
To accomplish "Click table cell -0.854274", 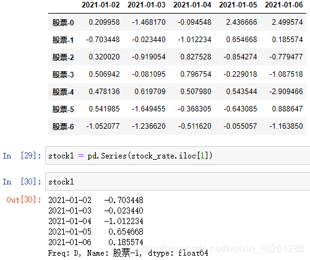I will pyautogui.click(x=240, y=57).
